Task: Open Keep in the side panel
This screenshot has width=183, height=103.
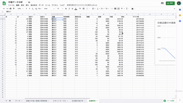Action: (x=180, y=15)
